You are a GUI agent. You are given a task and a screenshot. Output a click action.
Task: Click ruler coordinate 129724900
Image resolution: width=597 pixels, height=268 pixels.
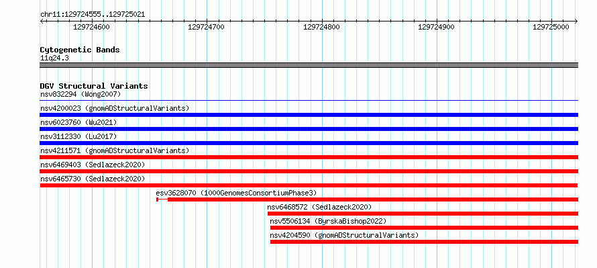[x=436, y=27]
